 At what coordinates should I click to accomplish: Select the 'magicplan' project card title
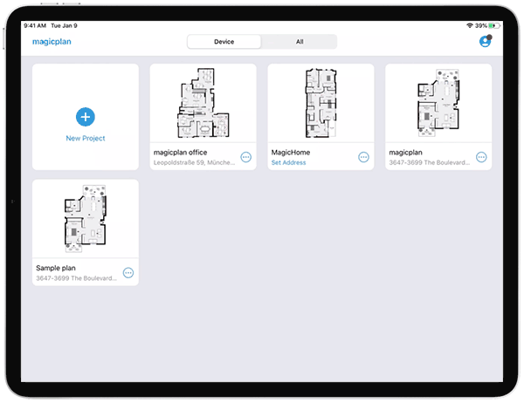click(x=405, y=153)
